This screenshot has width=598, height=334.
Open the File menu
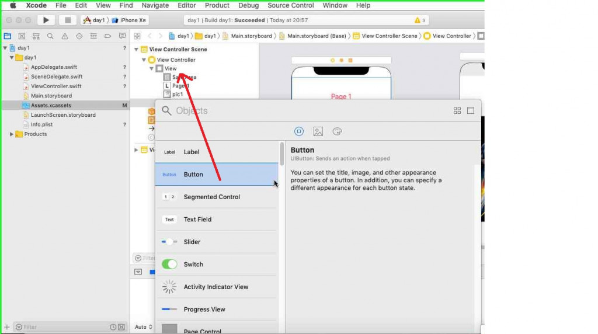(61, 5)
